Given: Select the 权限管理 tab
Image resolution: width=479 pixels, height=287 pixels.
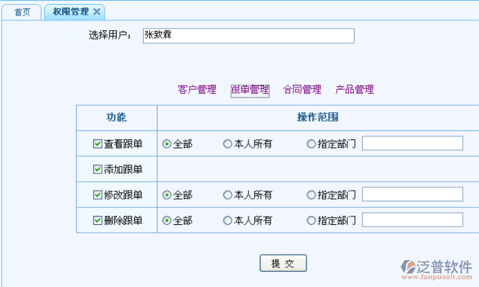Looking at the screenshot, I should point(71,12).
